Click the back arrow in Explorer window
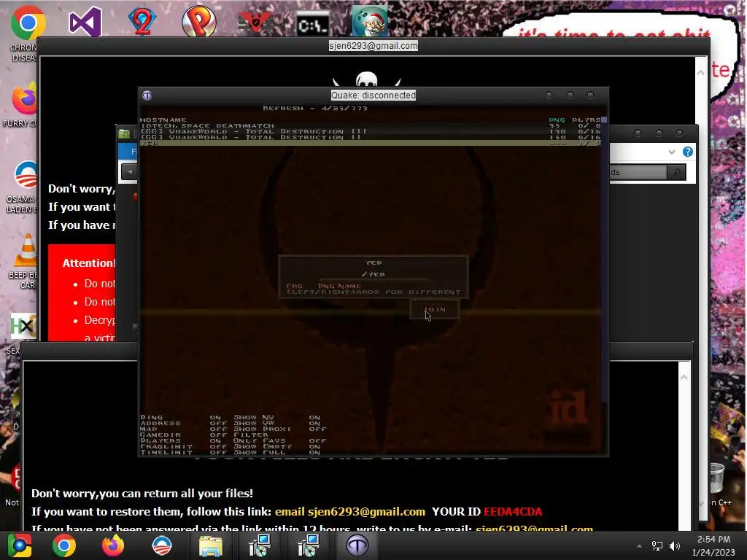747x560 pixels. pos(129,172)
